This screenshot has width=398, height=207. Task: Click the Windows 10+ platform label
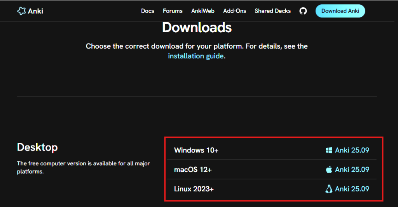196,150
